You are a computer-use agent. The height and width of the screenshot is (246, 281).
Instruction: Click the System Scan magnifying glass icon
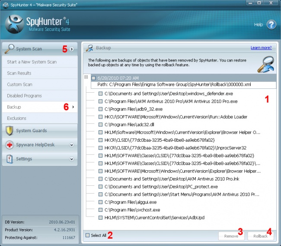(10, 49)
